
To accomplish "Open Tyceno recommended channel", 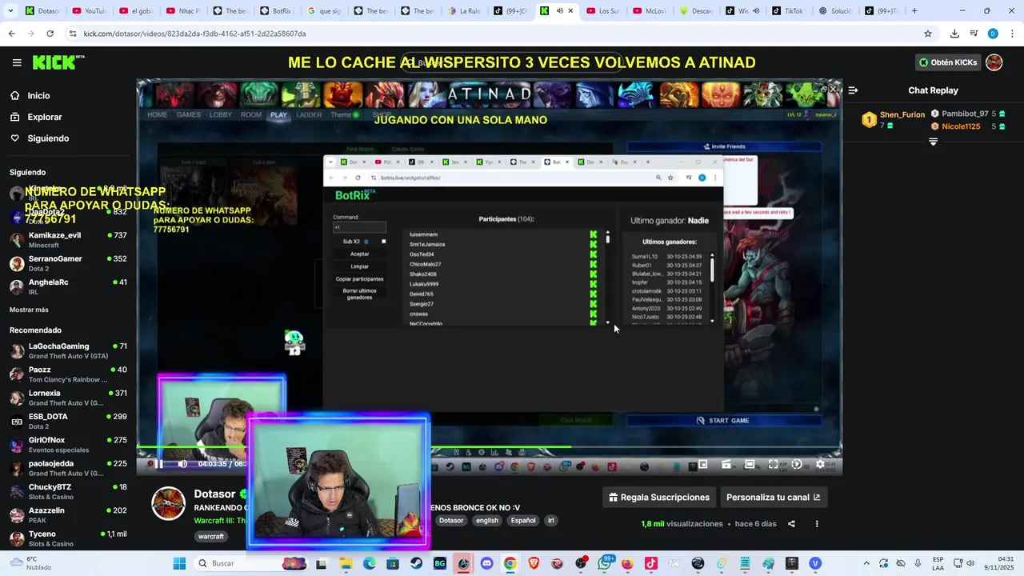I will (68, 538).
